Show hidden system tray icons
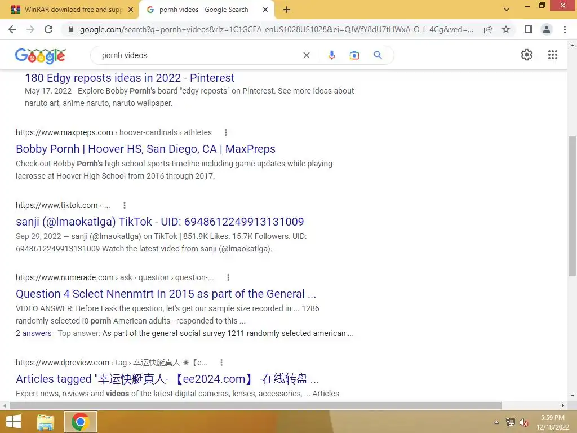 [496, 422]
